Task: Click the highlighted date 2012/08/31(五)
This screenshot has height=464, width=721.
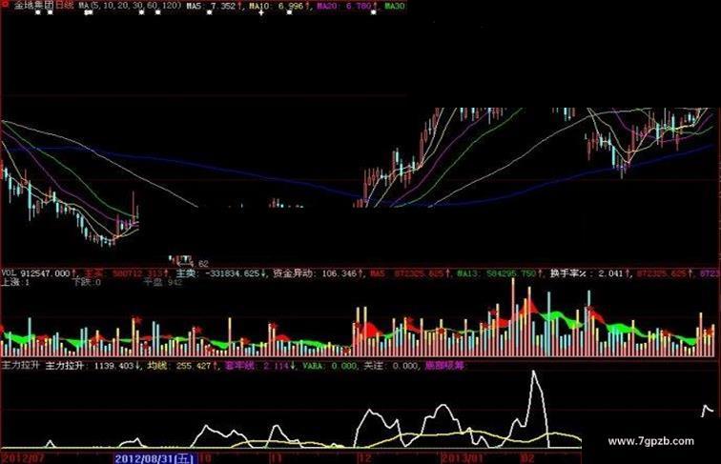Action: (155, 458)
